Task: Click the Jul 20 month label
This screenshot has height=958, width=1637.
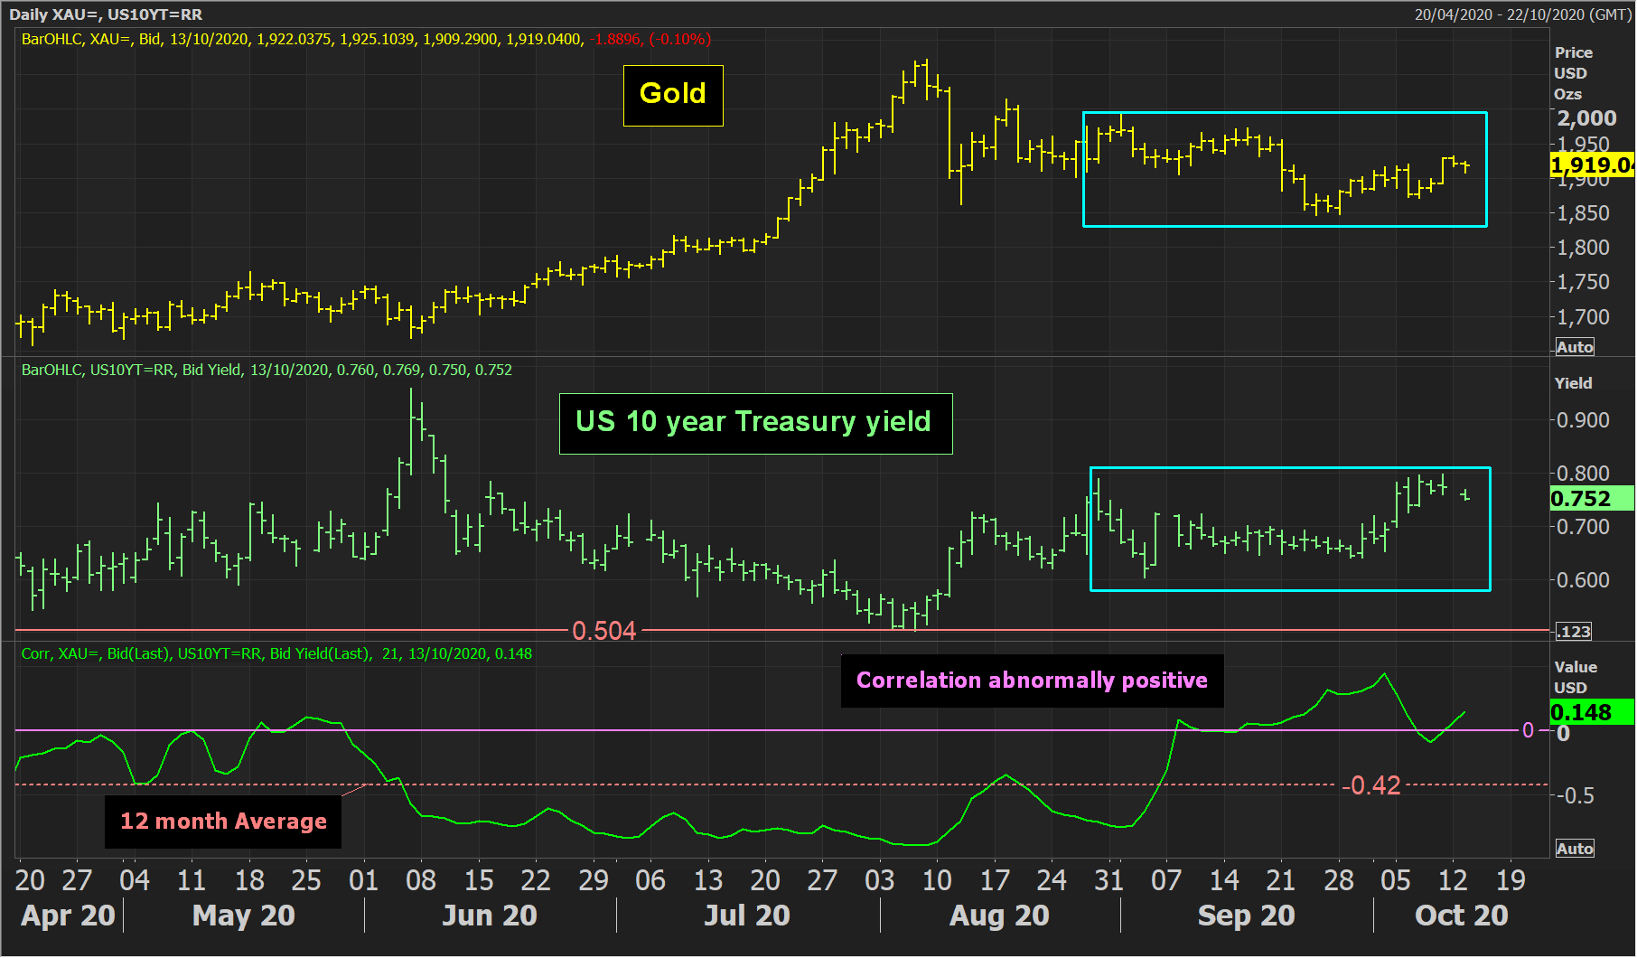Action: coord(747,916)
